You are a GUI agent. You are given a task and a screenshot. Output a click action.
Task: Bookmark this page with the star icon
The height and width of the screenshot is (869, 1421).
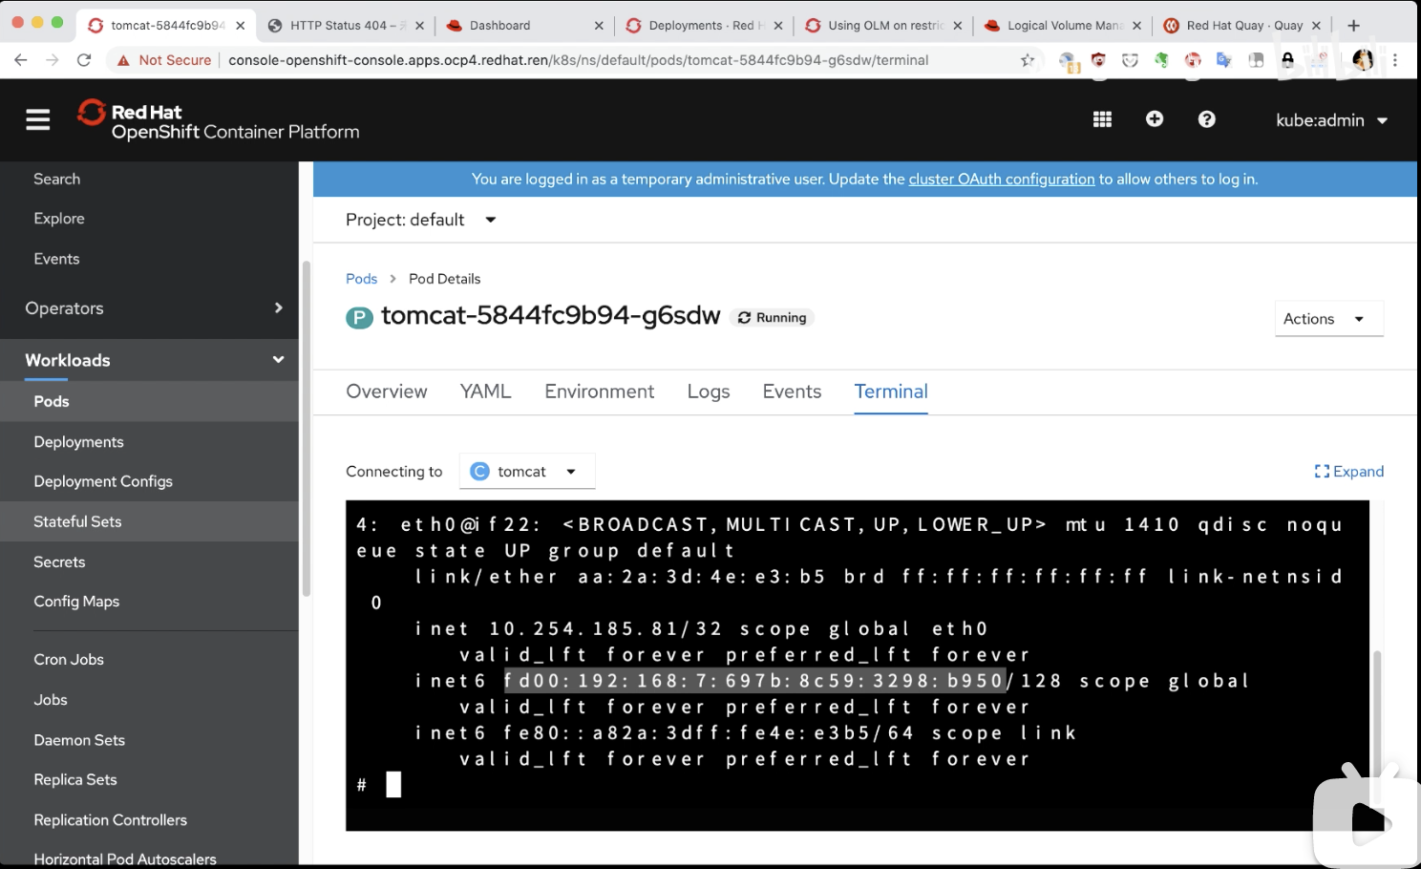coord(1028,60)
